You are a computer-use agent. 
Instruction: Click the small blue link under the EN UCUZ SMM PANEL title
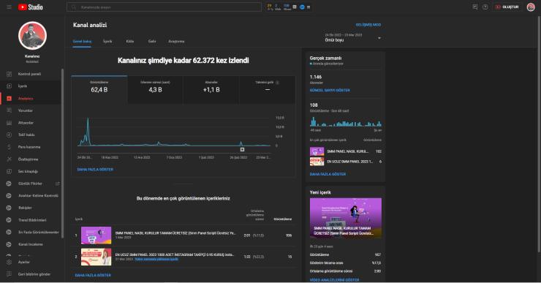pos(156,259)
